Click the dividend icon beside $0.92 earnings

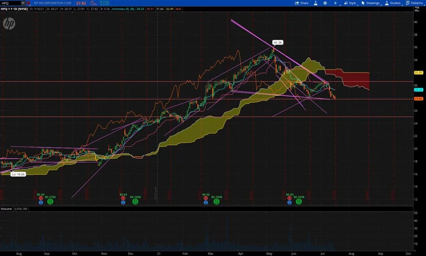point(217,201)
